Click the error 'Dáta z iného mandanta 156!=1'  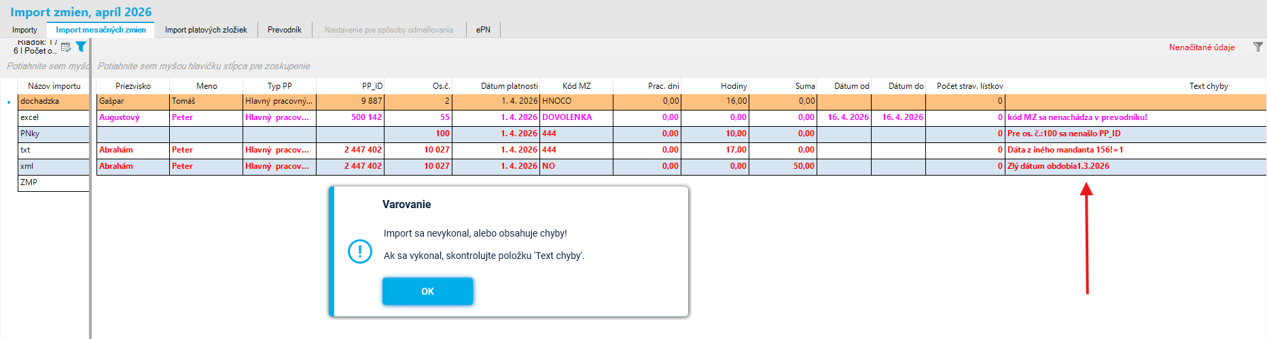1065,150
